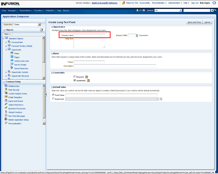The image size is (218, 174).
Task: Click the Object Workflows wrench icon
Action: pyautogui.click(x=6, y=105)
